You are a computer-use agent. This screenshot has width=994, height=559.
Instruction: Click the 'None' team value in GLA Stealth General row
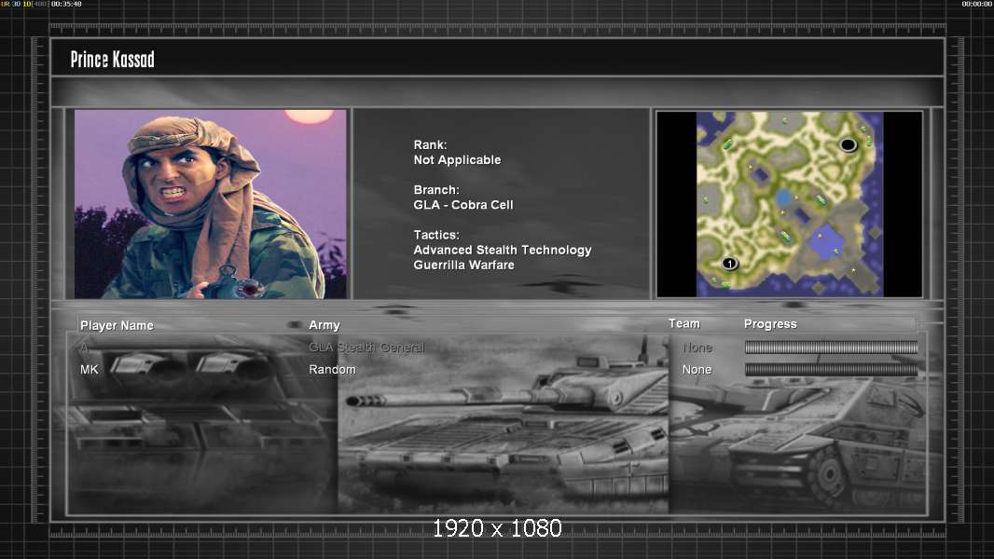pos(697,348)
